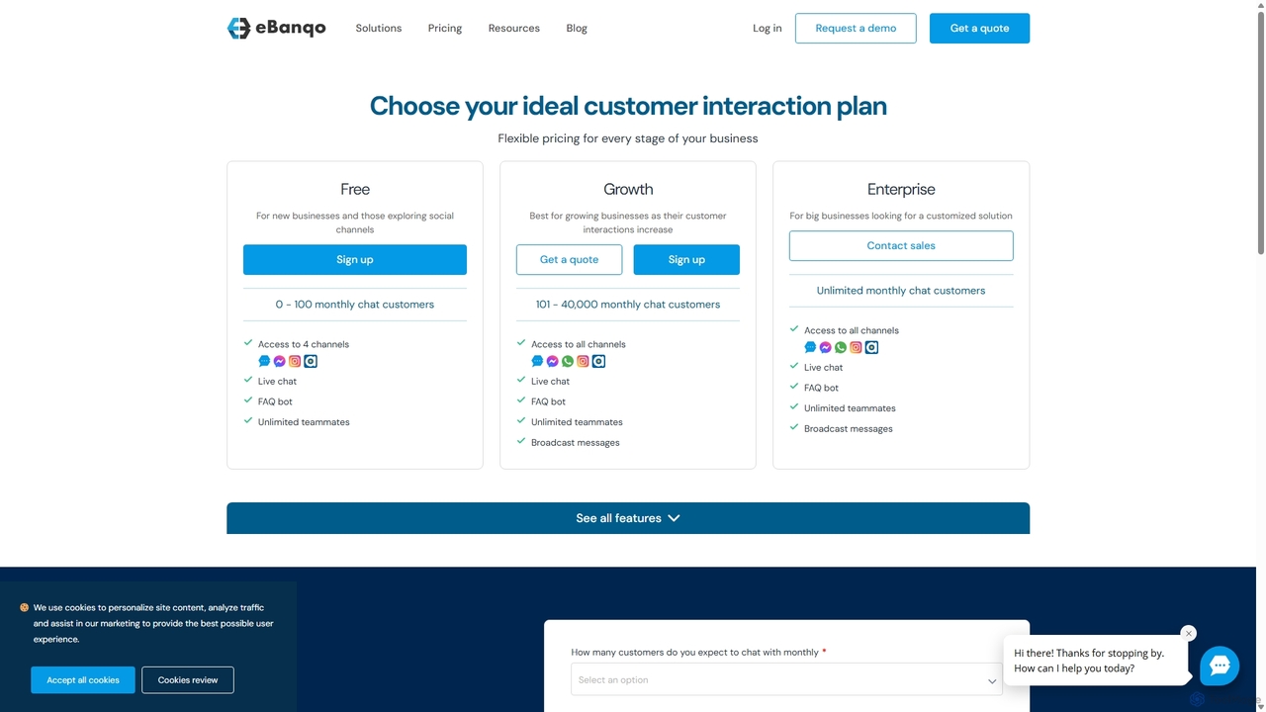Viewport: 1266px width, 712px height.
Task: Open the Blog link
Action: 577,28
